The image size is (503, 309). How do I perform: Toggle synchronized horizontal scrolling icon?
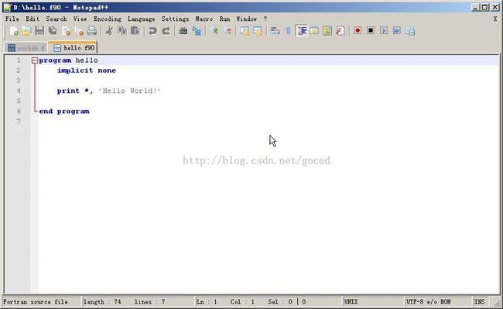click(258, 31)
